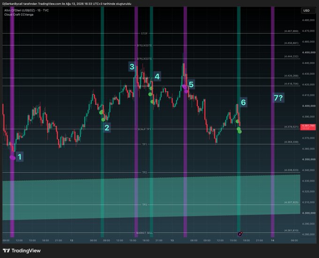Open the economic event lightning icon on the time axis
Screen dimensions: 319x258
[240, 234]
